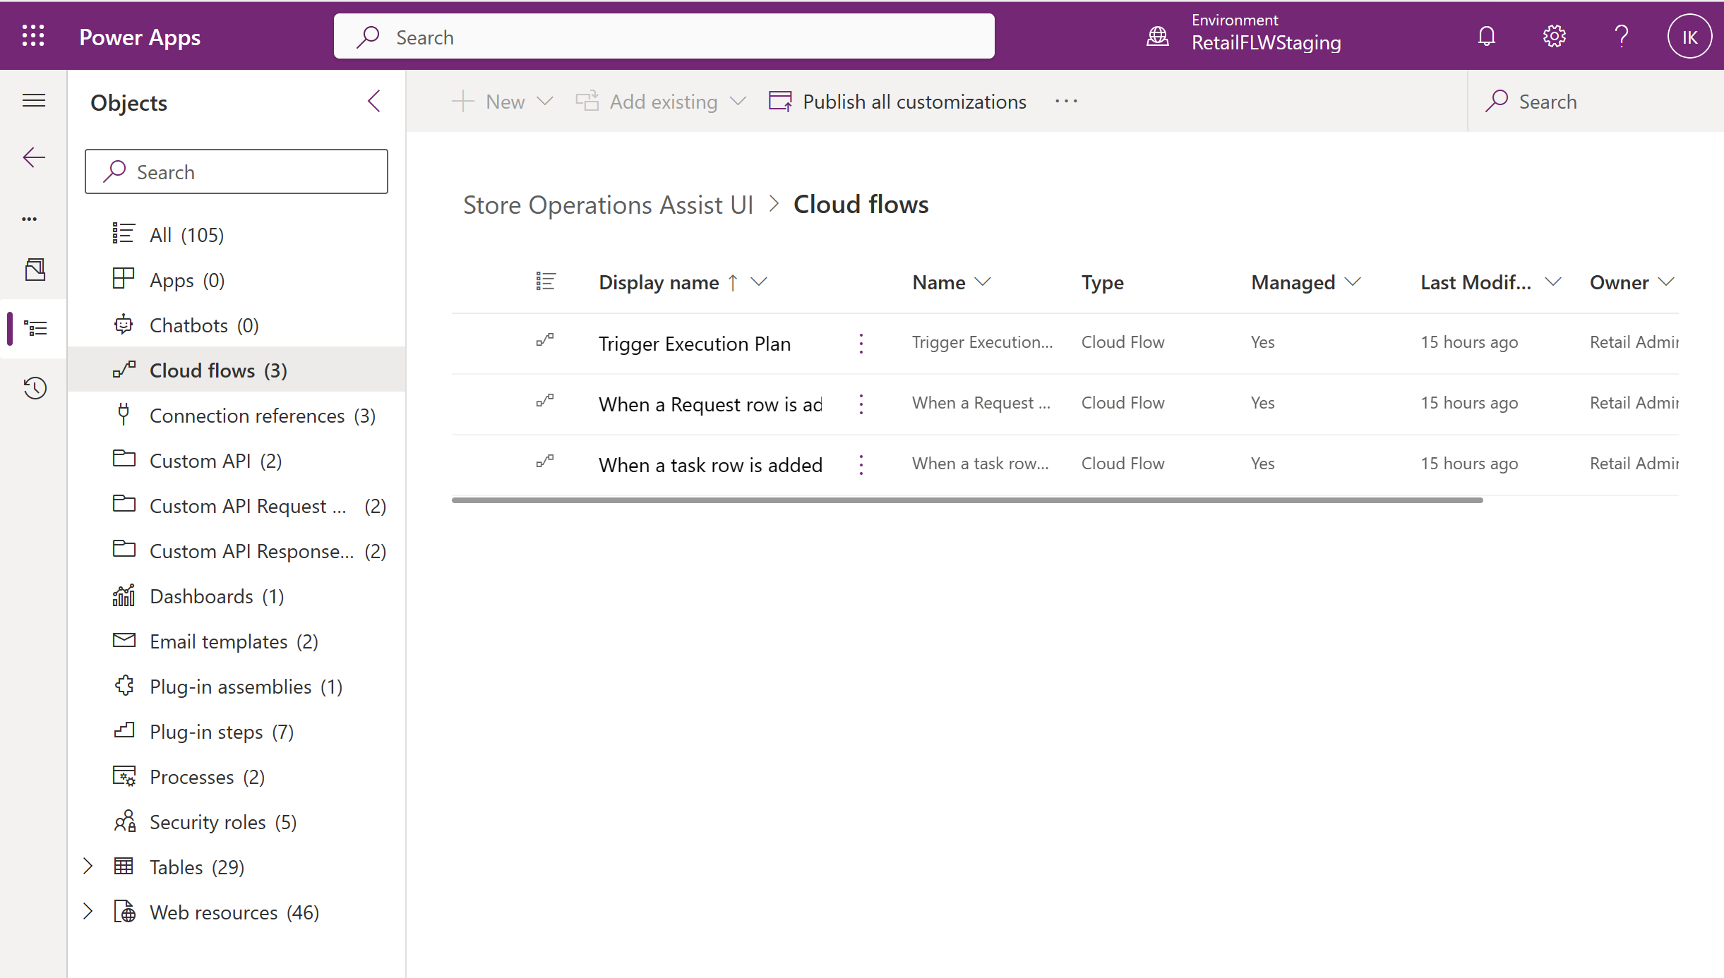1724x978 pixels.
Task: Open context menu for When a task row is added
Action: 862,463
